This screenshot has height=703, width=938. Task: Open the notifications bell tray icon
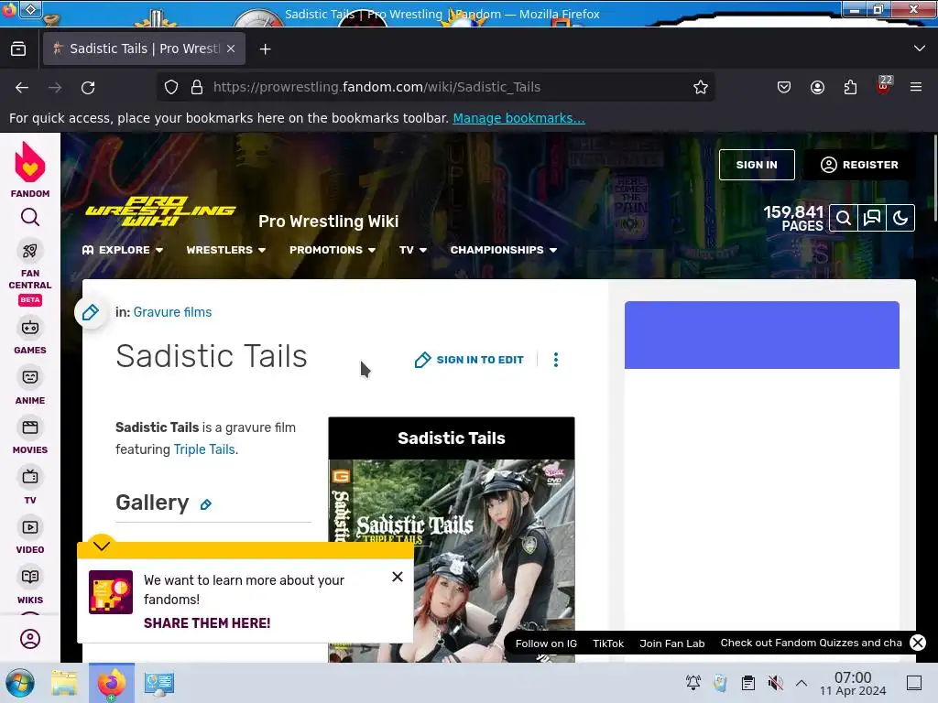coord(693,683)
